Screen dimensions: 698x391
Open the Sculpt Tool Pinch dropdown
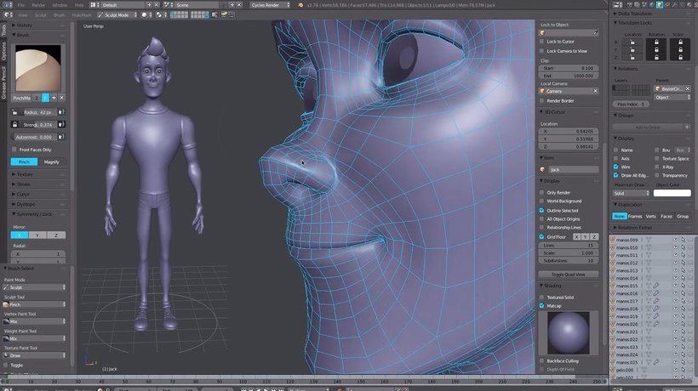coord(35,305)
